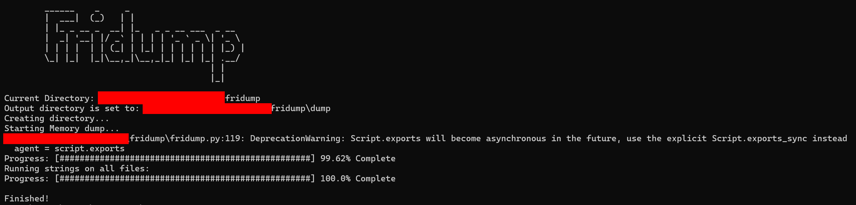The width and height of the screenshot is (856, 205).
Task: Click the red redacted block before fridump.py
Action: click(x=66, y=138)
